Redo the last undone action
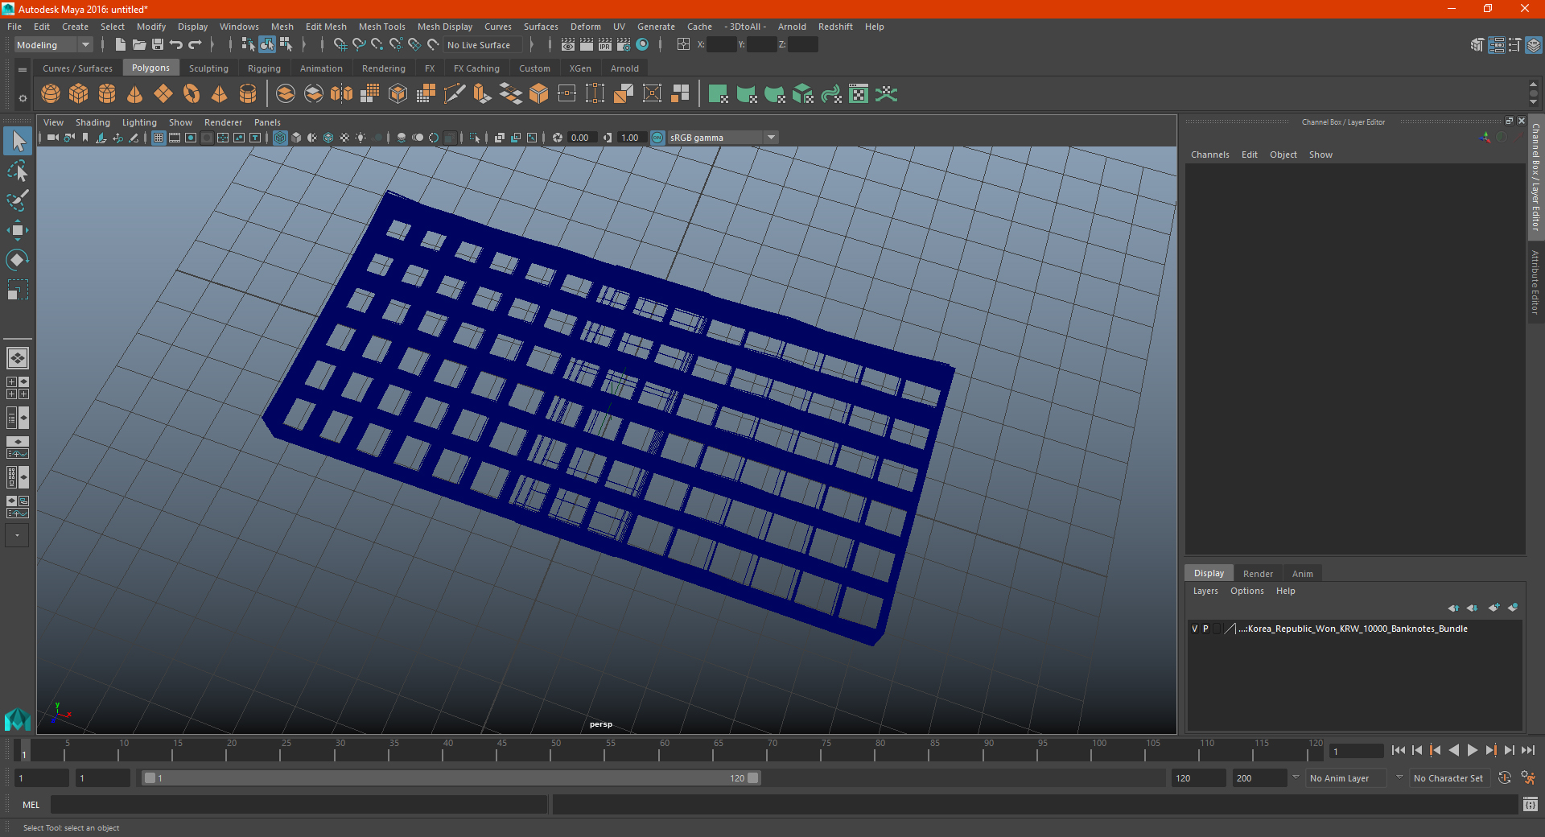Screen dimensions: 1545x837 point(195,45)
